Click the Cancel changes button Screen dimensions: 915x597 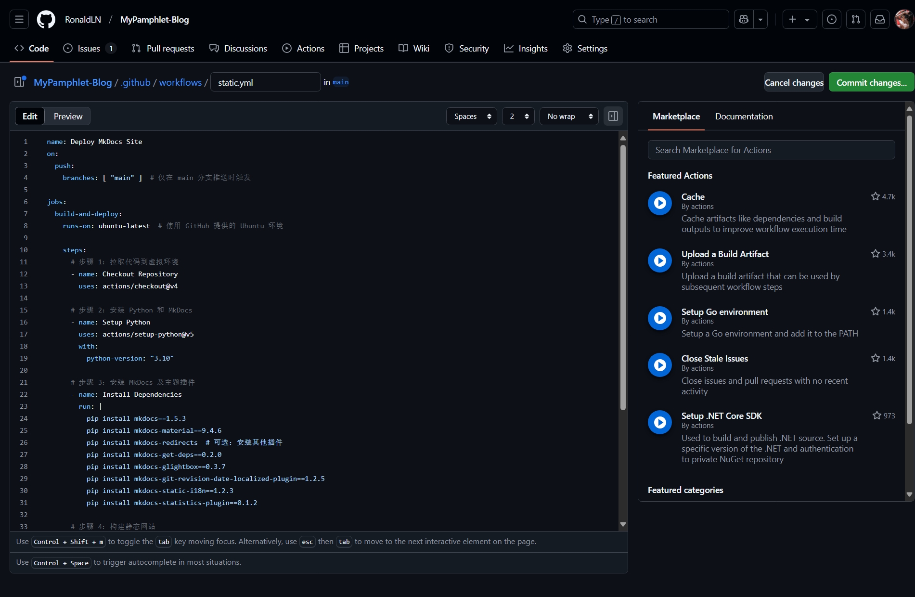pos(794,82)
